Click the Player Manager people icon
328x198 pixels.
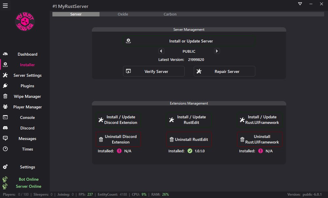tap(5, 107)
